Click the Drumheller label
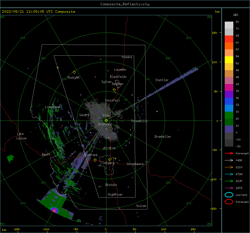 click(x=163, y=137)
